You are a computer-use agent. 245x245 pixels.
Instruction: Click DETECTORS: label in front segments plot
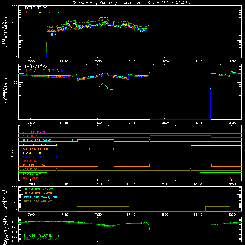tap(37, 8)
